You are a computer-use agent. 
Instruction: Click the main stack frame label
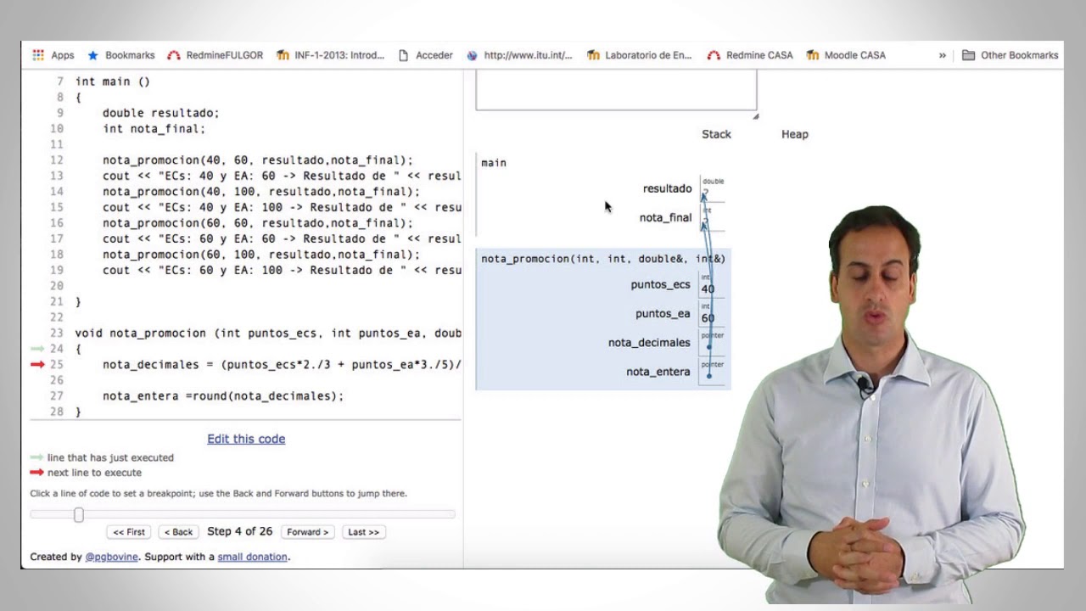[x=494, y=162]
